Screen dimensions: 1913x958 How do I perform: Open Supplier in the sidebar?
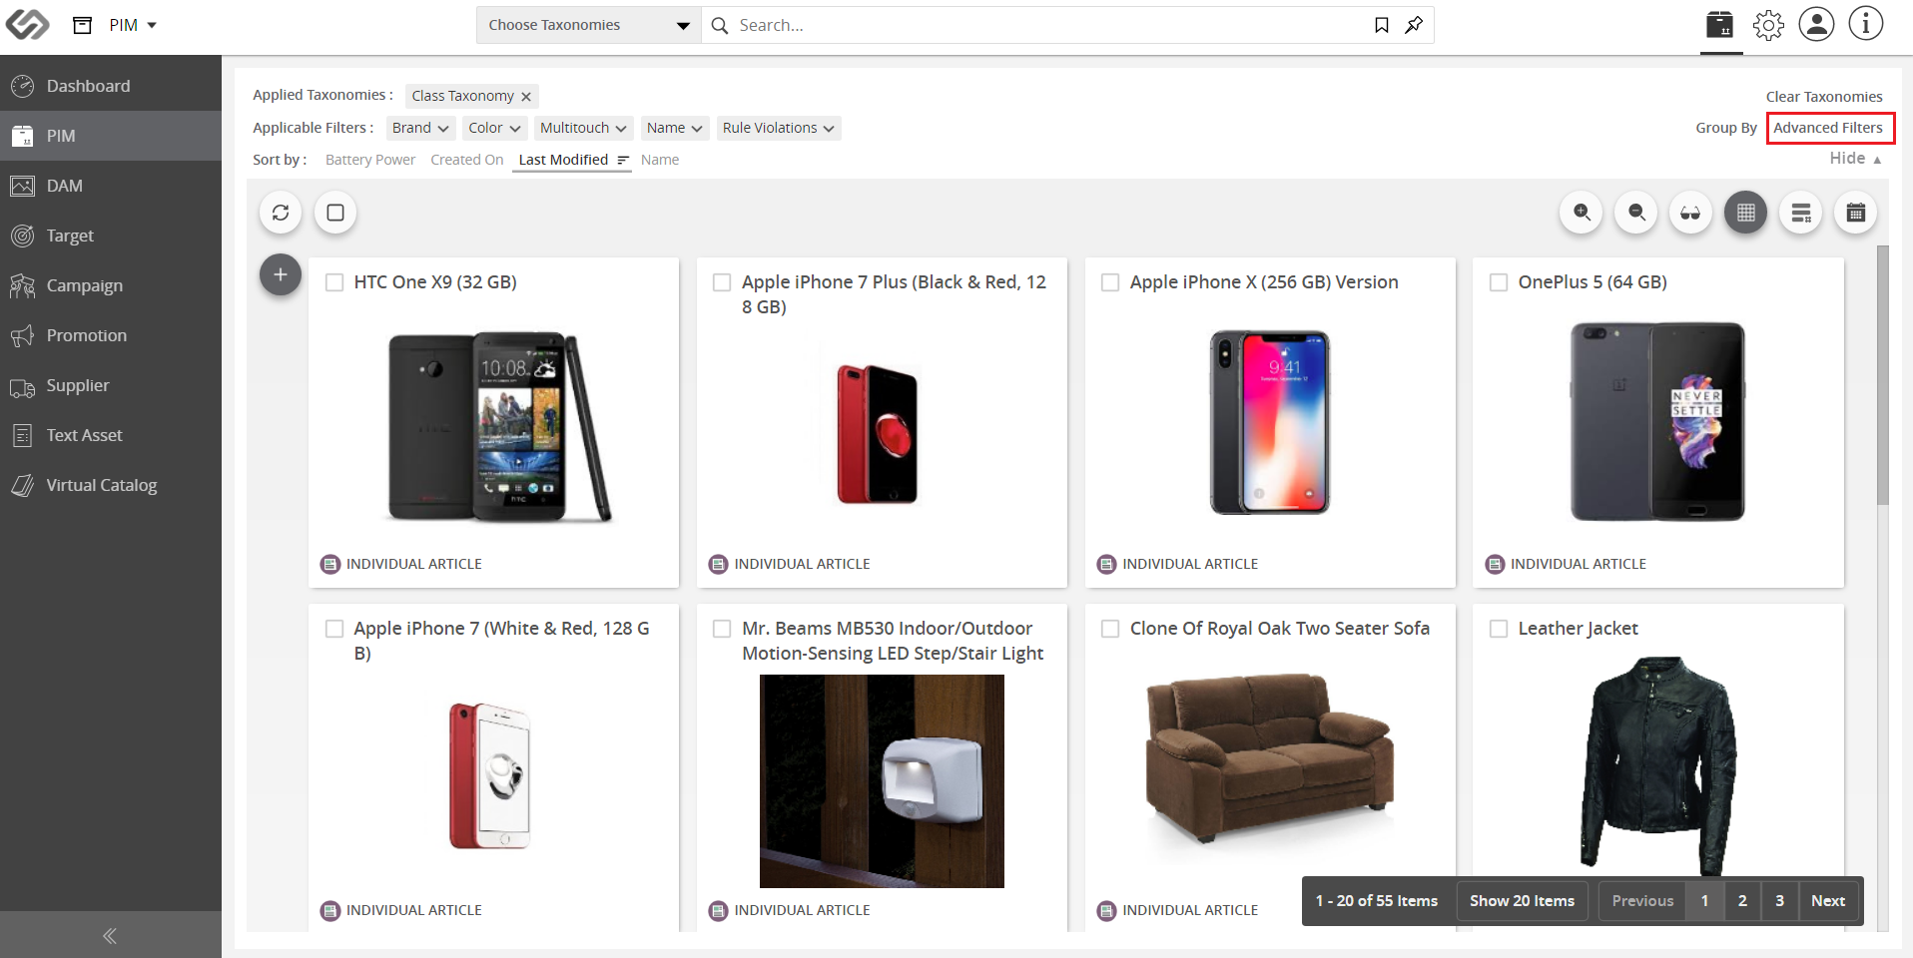click(x=111, y=385)
